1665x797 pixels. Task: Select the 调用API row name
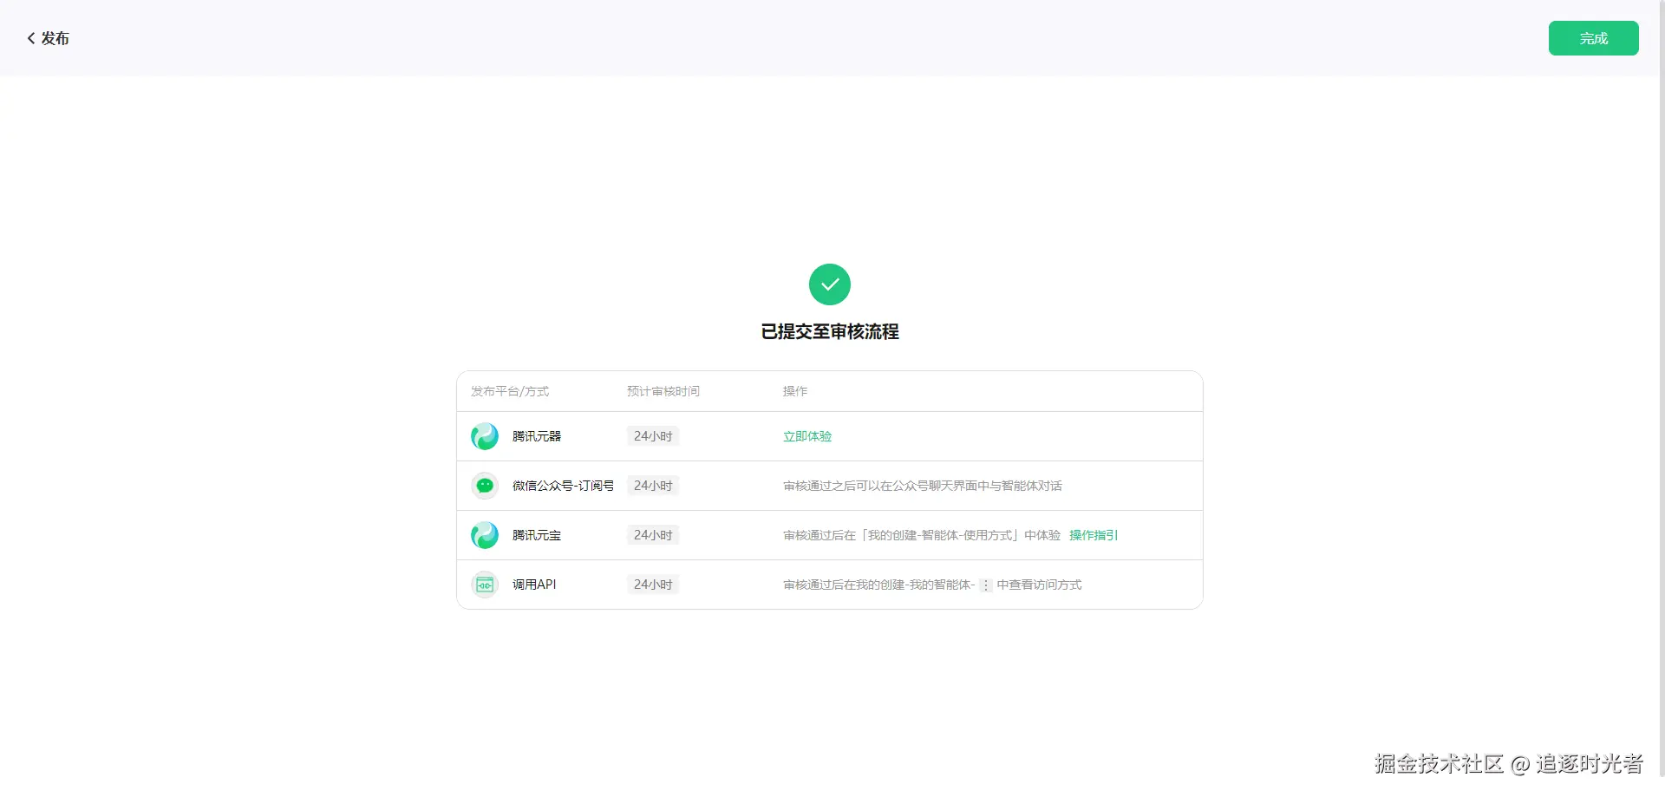coord(534,585)
